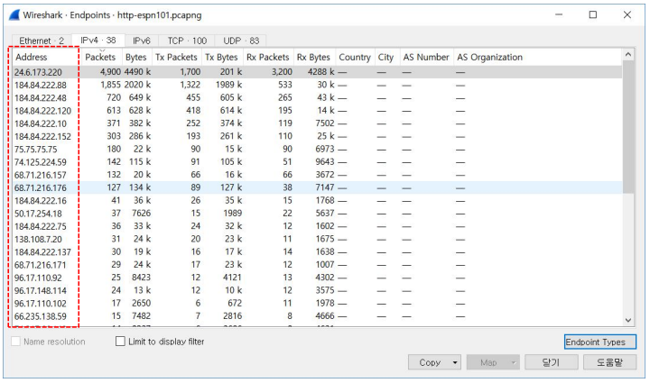Viewport: 650px width, 383px height.
Task: Click the 7626 bytes cell
Action: [x=142, y=213]
